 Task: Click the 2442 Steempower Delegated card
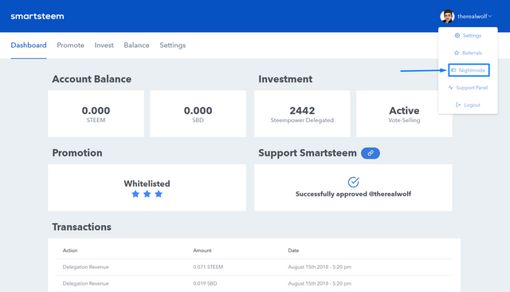click(302, 113)
